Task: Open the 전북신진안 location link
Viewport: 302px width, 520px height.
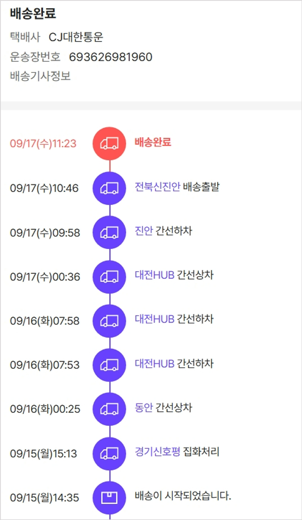Action: point(157,187)
